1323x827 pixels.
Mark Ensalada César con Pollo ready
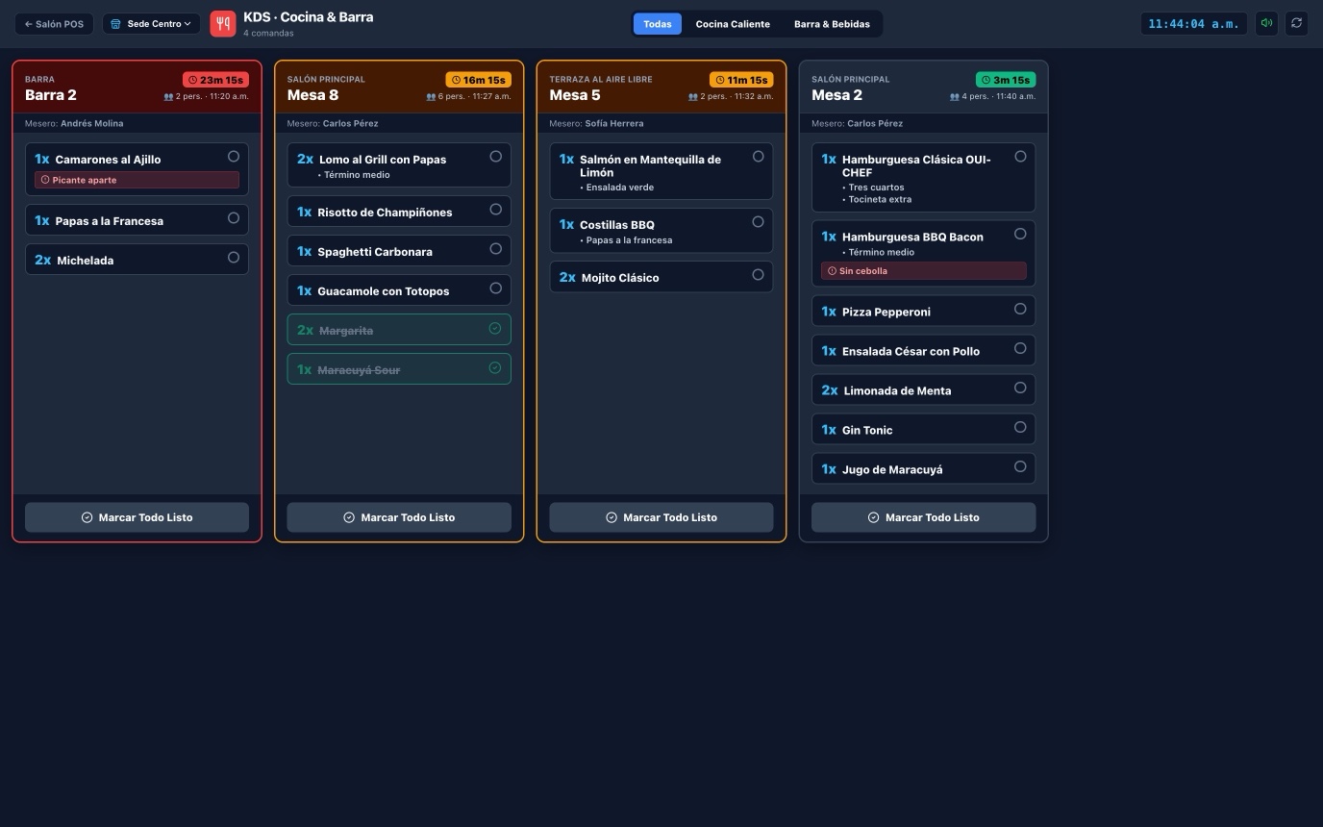(1021, 348)
